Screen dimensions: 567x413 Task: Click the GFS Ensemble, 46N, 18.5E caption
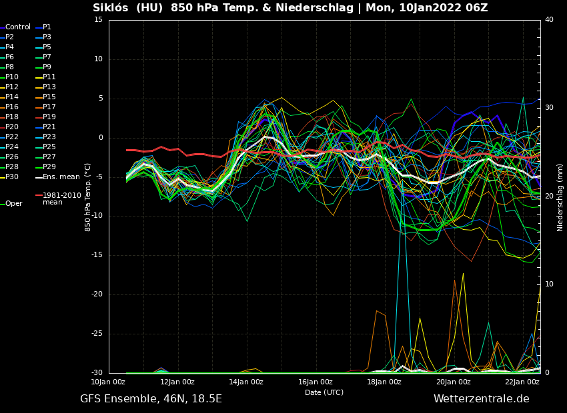coord(151,399)
